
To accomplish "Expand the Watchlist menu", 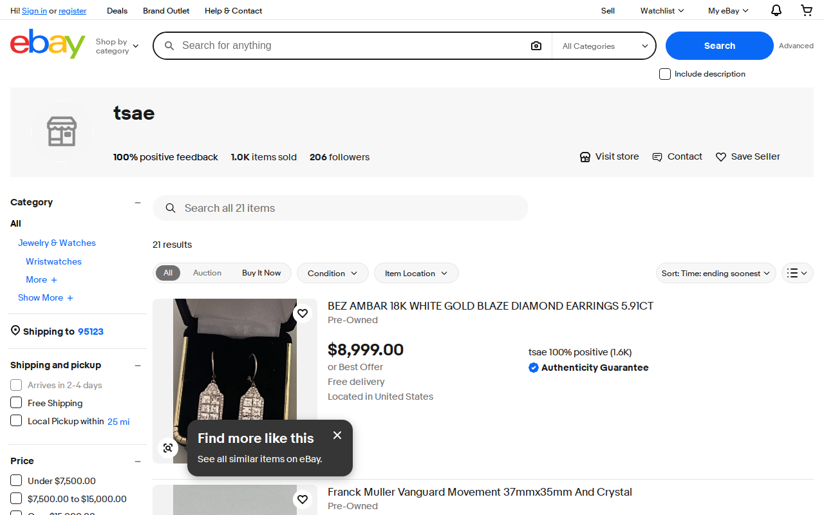I will pyautogui.click(x=662, y=10).
